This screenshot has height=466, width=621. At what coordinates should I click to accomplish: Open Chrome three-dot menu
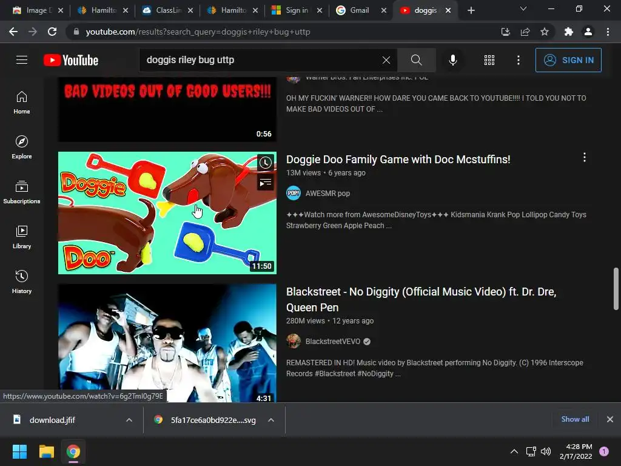tap(608, 32)
